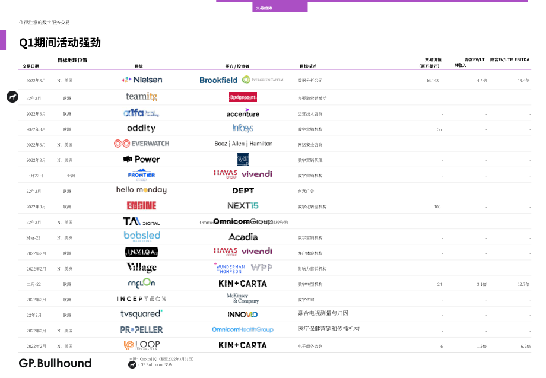Click Havas vivendi logo in the Inviqa row
This screenshot has height=378, width=546.
pyautogui.click(x=243, y=251)
